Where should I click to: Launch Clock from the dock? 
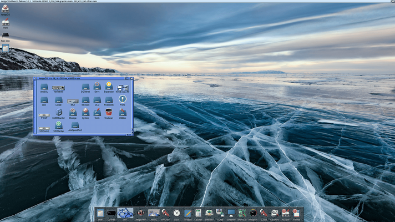176,213
